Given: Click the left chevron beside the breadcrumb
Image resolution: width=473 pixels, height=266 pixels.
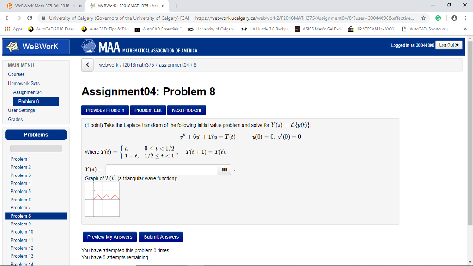Looking at the screenshot, I should [x=87, y=65].
